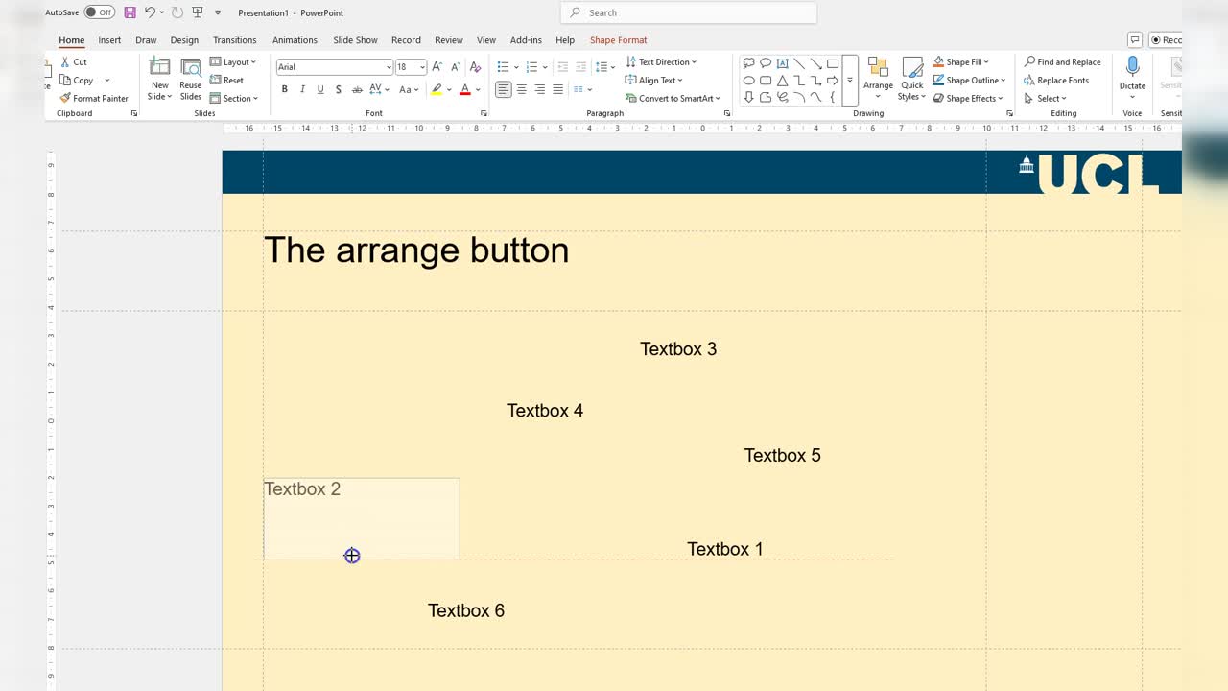Toggle AutoSave off switch
1228x691 pixels.
(x=99, y=12)
